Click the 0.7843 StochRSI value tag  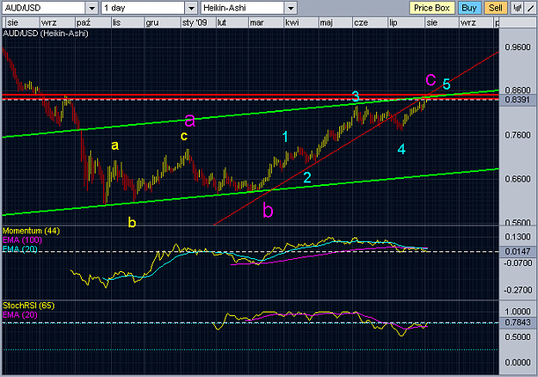point(517,323)
